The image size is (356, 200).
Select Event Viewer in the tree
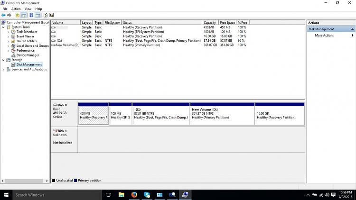click(x=25, y=36)
